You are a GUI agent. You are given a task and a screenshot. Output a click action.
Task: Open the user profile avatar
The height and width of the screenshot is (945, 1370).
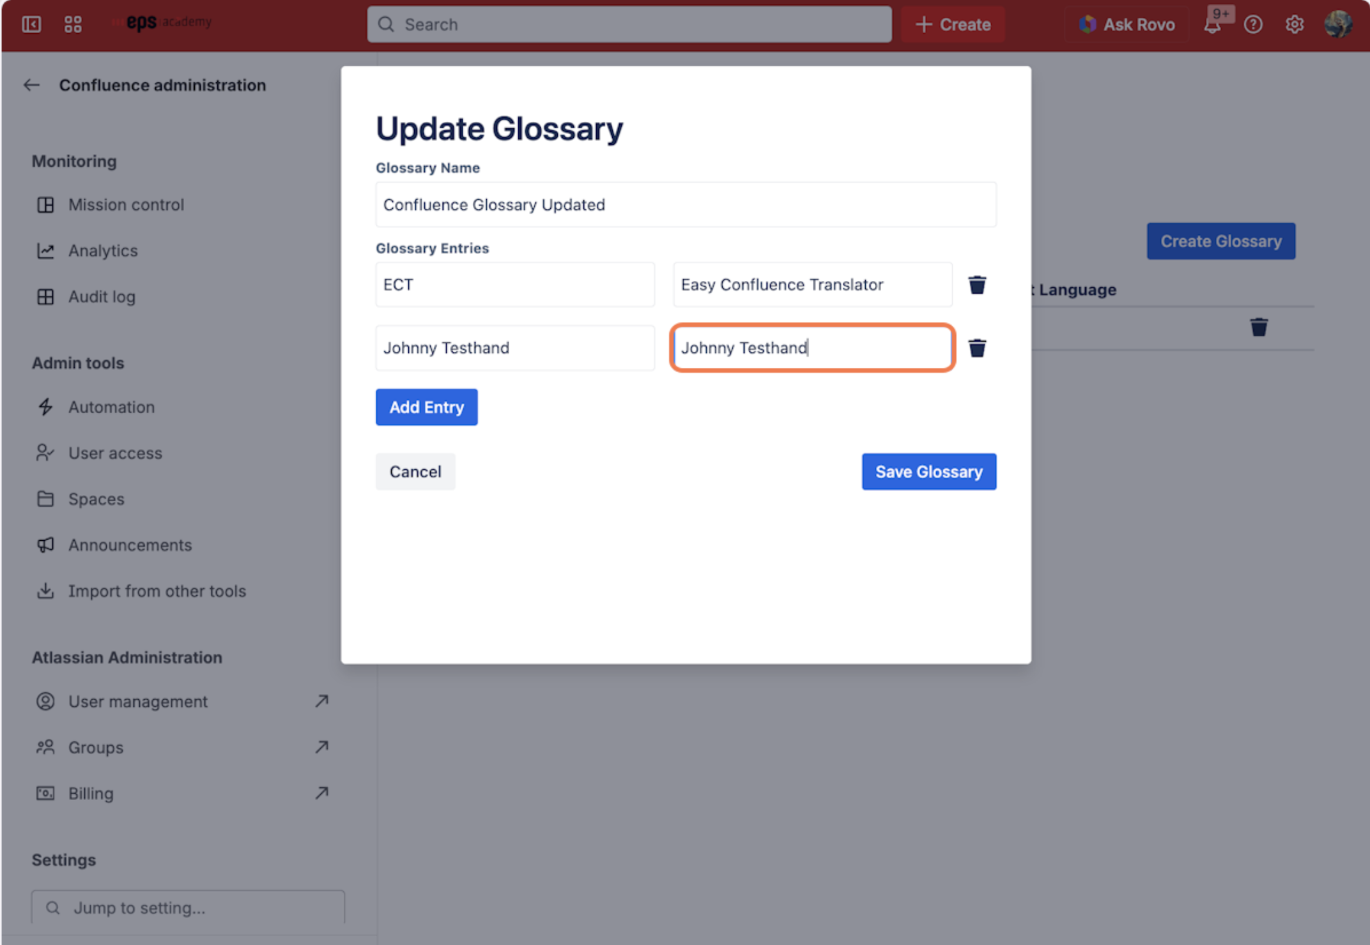[x=1337, y=24]
